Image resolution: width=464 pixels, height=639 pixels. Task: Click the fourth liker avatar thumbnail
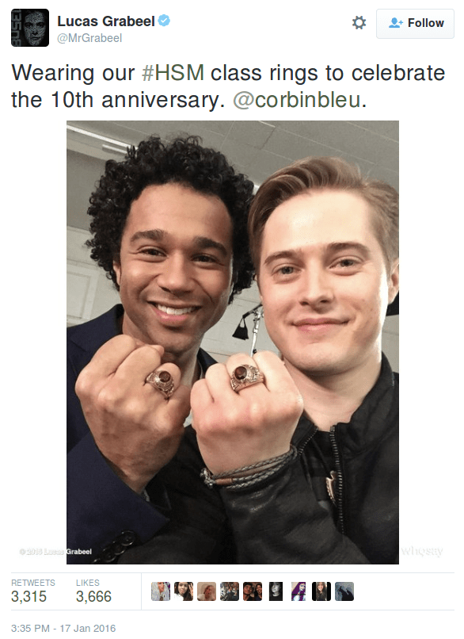(x=230, y=591)
